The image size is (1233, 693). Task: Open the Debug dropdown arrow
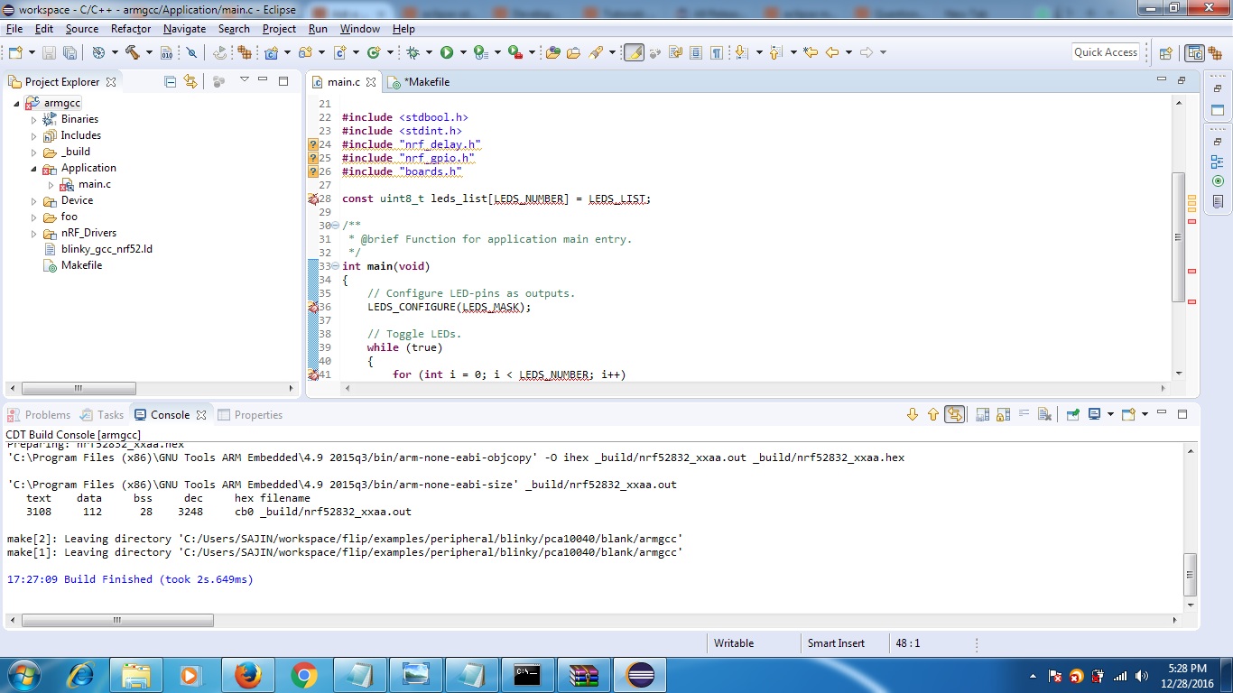point(429,52)
